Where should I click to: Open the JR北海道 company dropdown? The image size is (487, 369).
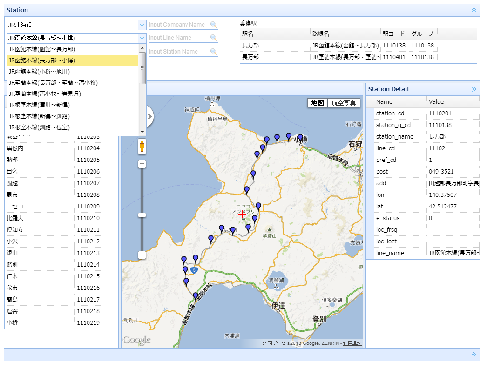click(x=142, y=25)
